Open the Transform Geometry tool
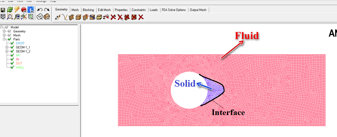This screenshot has height=137, width=337. click(99, 17)
